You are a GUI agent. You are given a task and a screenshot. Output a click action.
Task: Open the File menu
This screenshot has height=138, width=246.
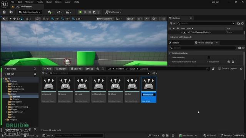click(12, 2)
